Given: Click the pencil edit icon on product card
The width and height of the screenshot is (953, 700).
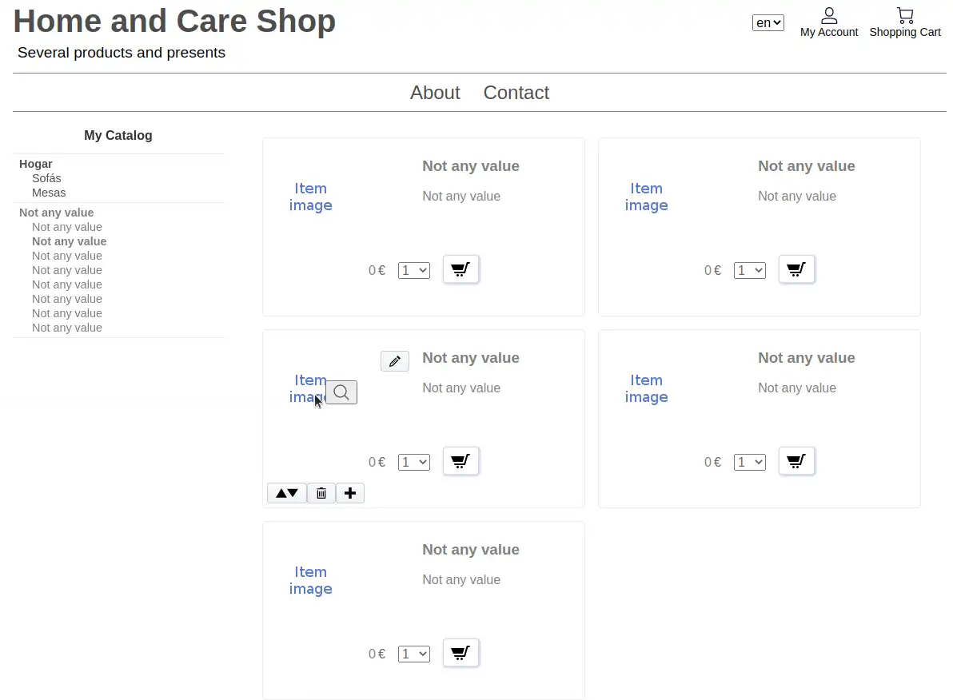Looking at the screenshot, I should [x=394, y=361].
